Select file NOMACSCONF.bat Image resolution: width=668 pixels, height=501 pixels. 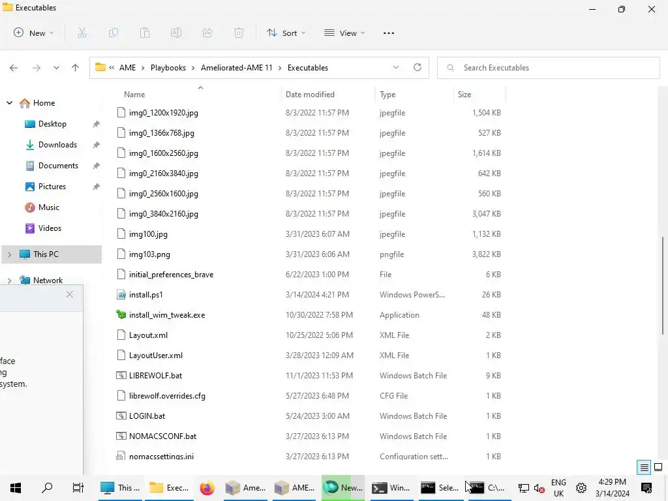[162, 436]
